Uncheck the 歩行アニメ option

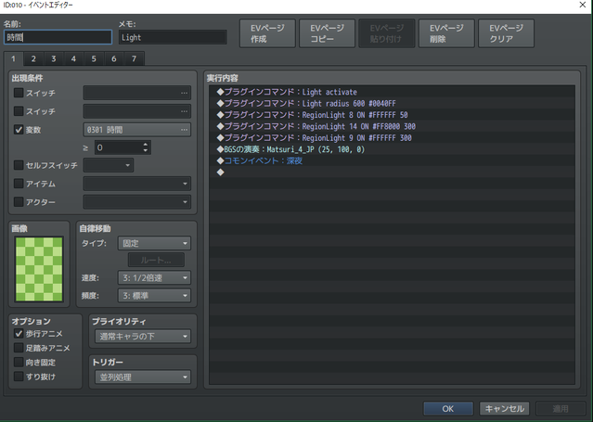tap(19, 334)
